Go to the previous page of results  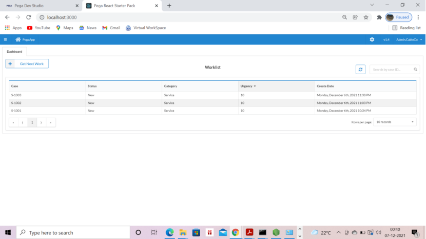click(23, 122)
